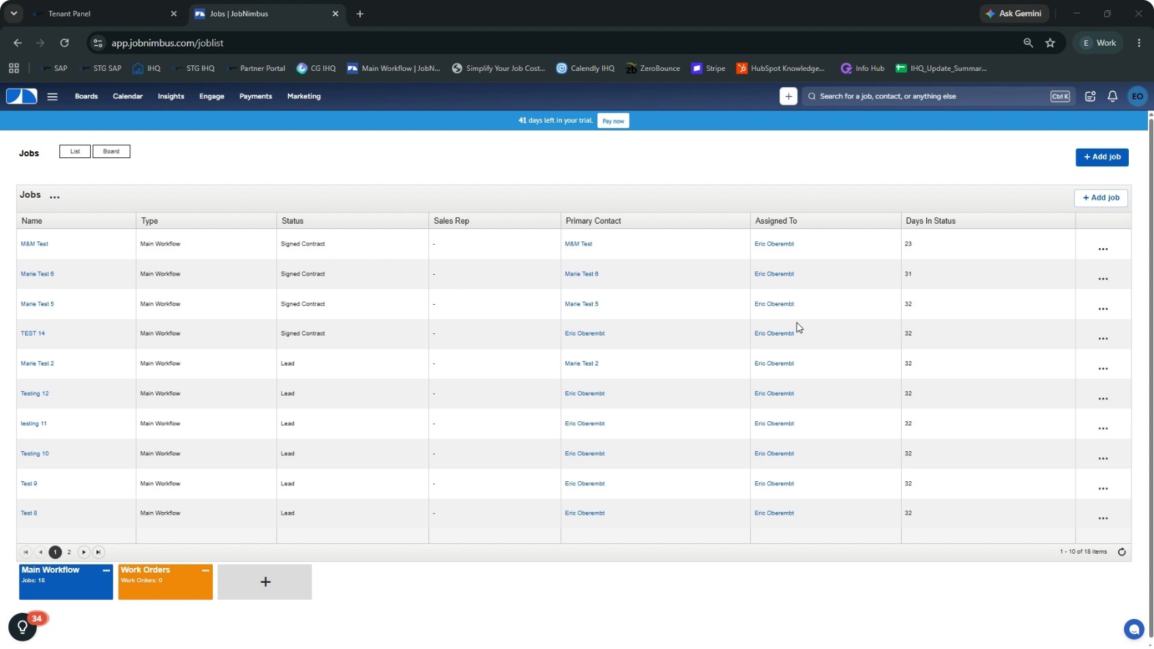
Task: Refresh the jobs grid with reload icon
Action: (1122, 552)
